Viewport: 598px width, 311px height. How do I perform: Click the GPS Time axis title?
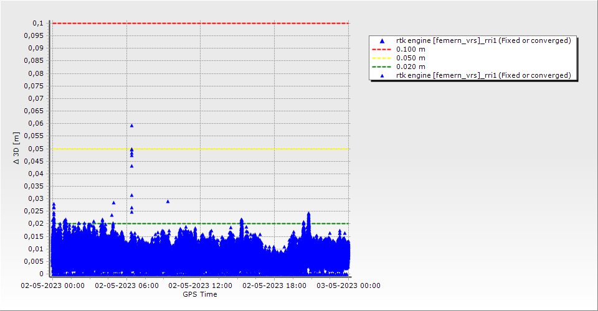pyautogui.click(x=199, y=294)
